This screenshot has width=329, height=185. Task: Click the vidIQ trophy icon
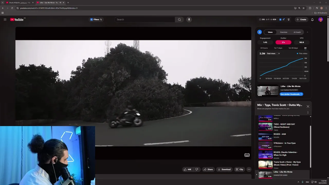[x=289, y=20]
